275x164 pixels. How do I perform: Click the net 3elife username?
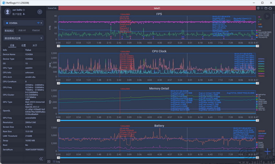17,10
